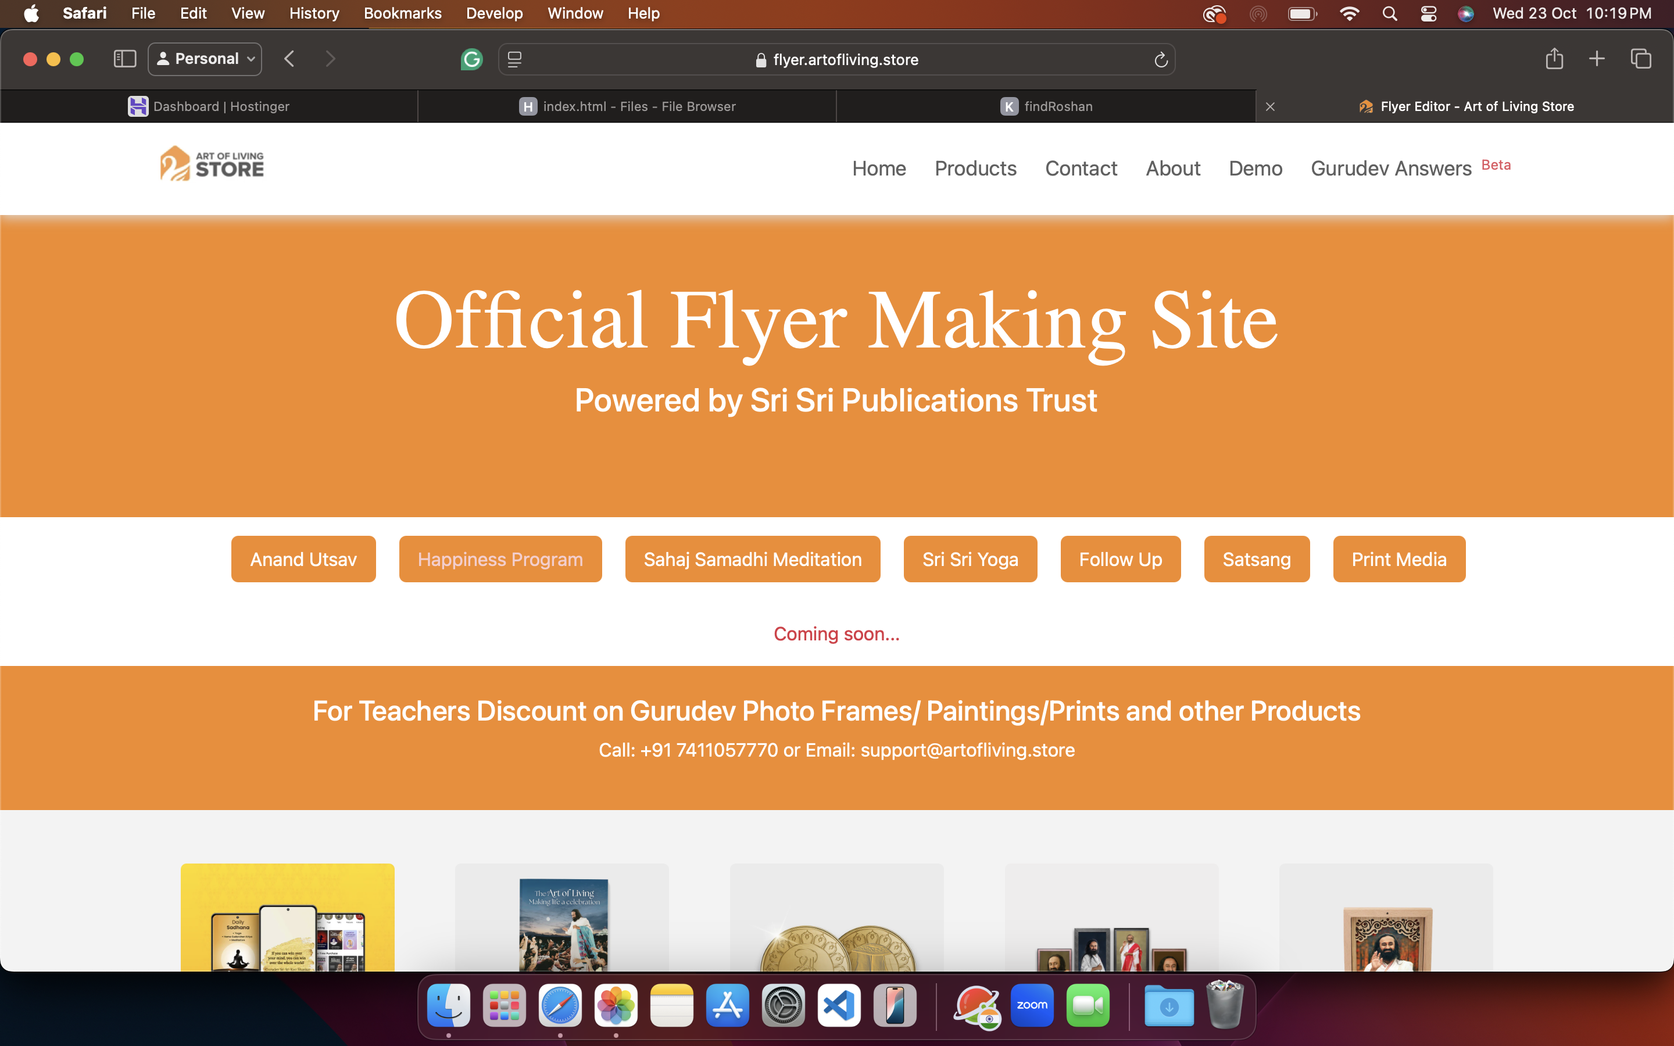Click the Grammarly extension icon
Viewport: 1674px width, 1046px height.
click(x=471, y=59)
